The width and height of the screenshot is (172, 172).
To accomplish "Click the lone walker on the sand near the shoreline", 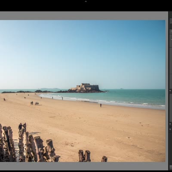I will pos(101,105).
